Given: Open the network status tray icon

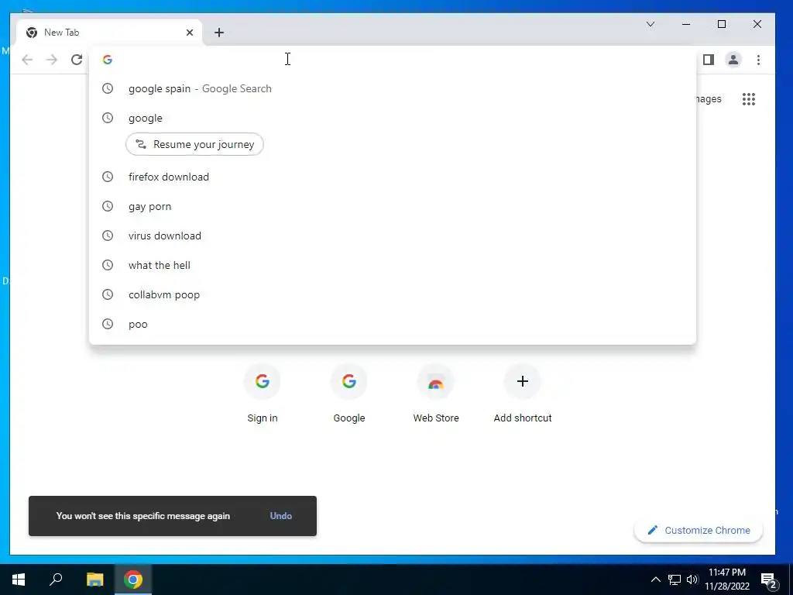Looking at the screenshot, I should 675,580.
